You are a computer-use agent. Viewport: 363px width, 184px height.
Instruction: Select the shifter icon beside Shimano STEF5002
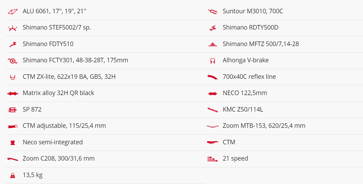pyautogui.click(x=13, y=28)
